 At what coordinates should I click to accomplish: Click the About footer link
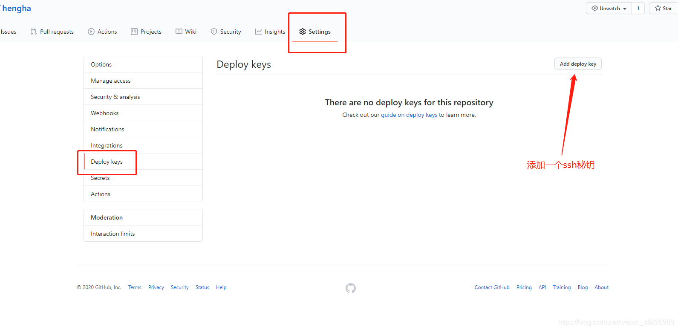[x=602, y=287]
